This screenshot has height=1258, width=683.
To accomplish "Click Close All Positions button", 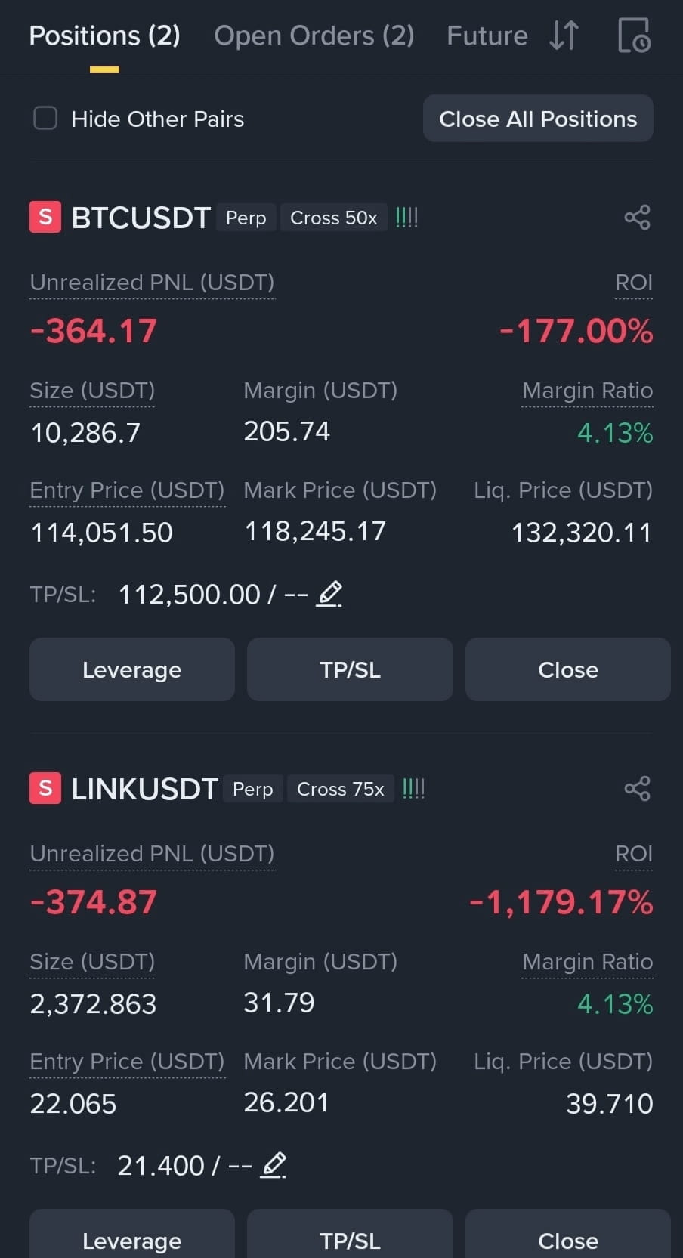I will click(538, 119).
